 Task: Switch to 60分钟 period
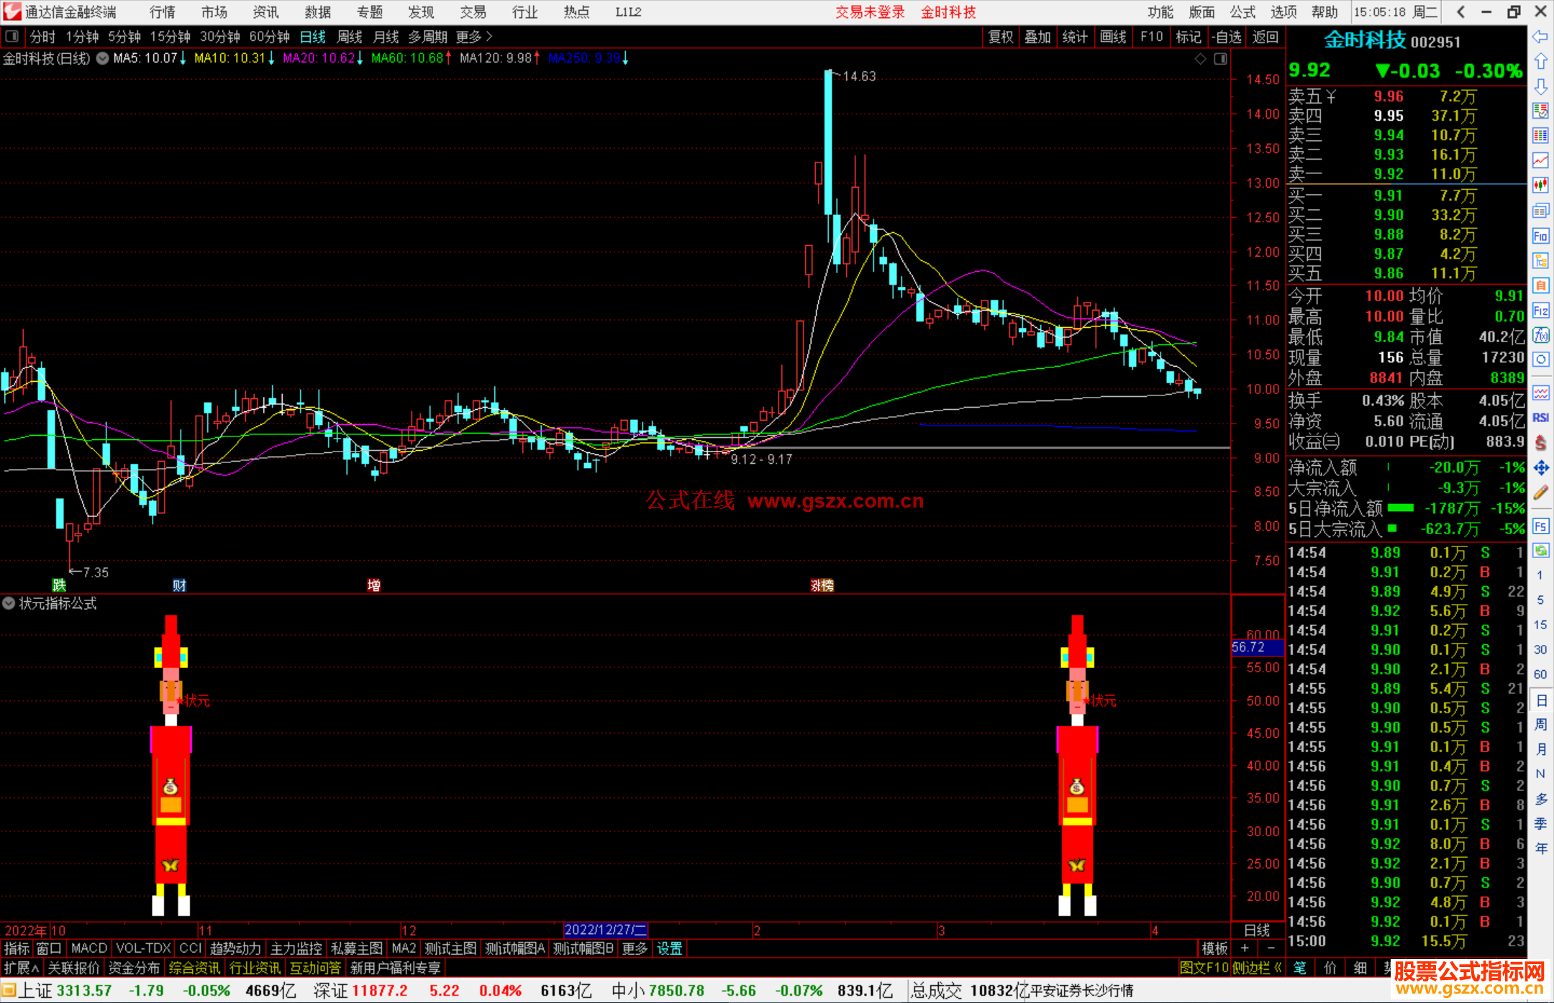click(269, 37)
